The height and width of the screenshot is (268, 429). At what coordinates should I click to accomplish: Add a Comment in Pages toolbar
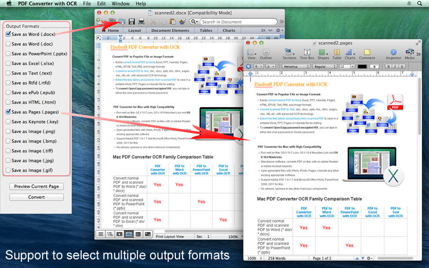[x=367, y=54]
